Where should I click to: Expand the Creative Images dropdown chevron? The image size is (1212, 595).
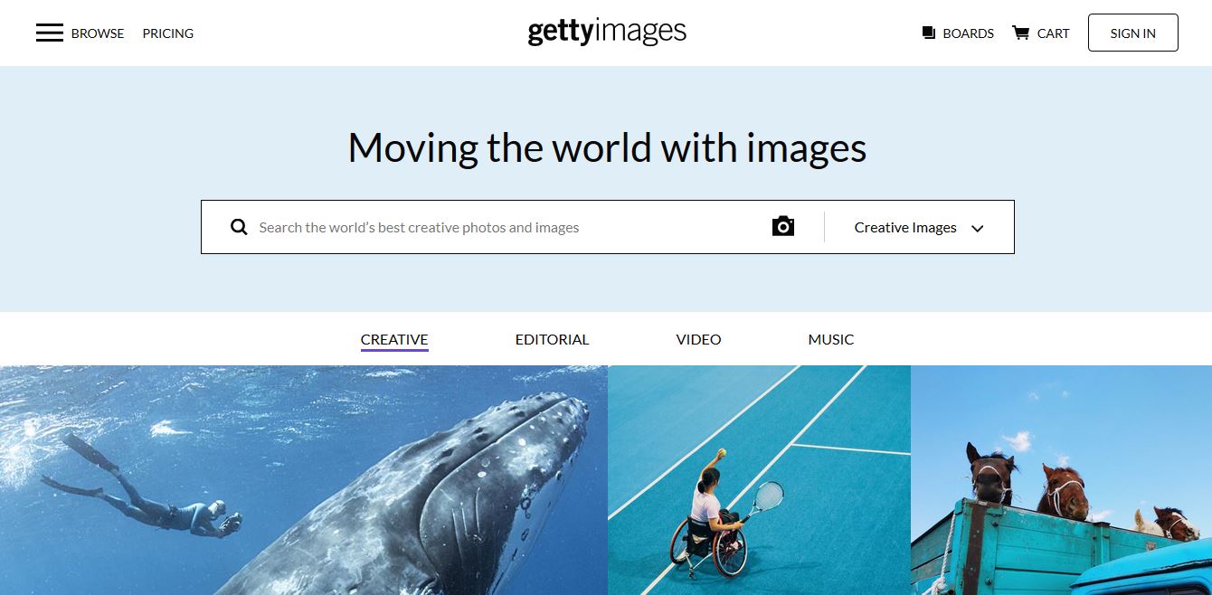click(x=977, y=229)
